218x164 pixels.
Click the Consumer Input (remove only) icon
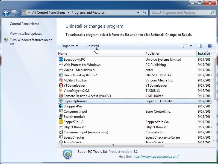tap(61, 132)
